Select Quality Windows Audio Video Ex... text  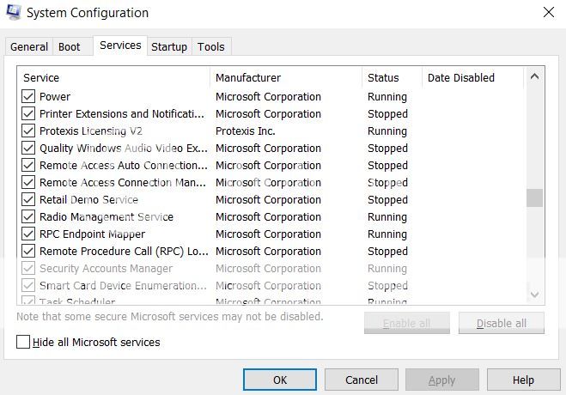(x=124, y=149)
